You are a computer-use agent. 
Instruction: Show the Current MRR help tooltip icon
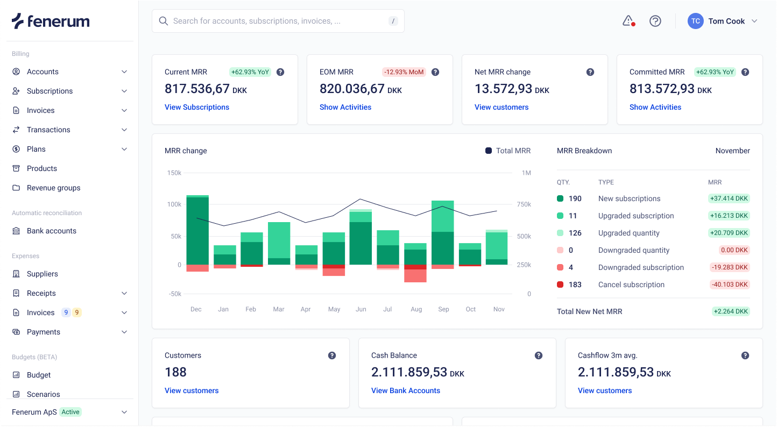click(x=280, y=72)
